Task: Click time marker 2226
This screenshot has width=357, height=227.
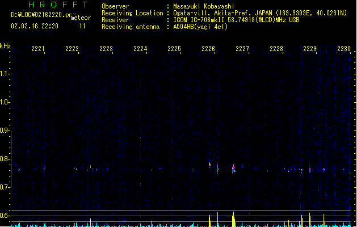Action: pos(208,49)
